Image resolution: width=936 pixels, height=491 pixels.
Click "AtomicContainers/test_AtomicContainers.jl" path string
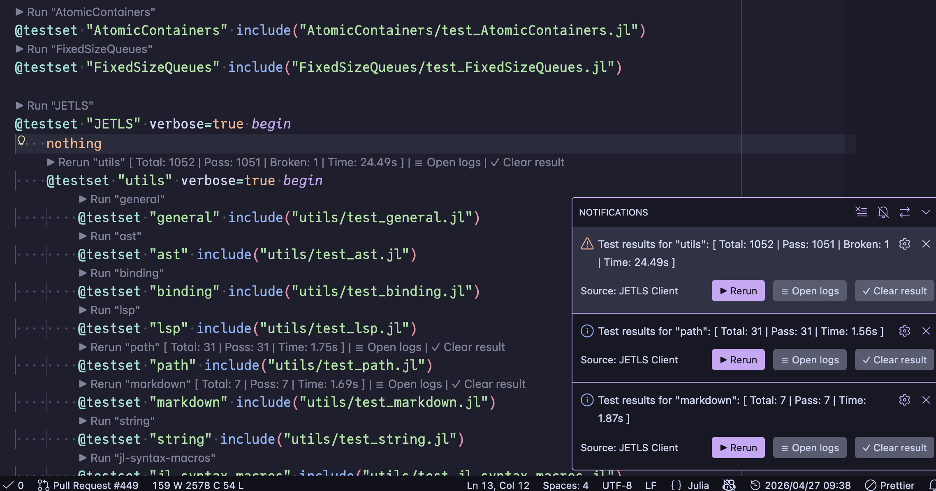[x=468, y=30]
